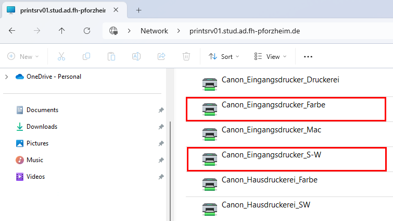The width and height of the screenshot is (393, 221).
Task: Click the pin icon next to Videos
Action: 161,177
